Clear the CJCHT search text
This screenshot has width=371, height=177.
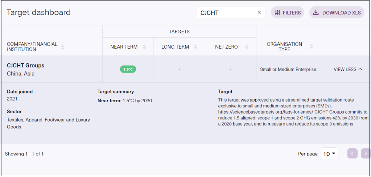(x=259, y=13)
